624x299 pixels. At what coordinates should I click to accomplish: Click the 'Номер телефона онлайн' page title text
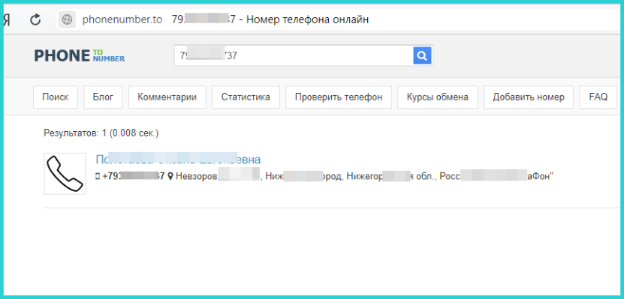(x=307, y=19)
